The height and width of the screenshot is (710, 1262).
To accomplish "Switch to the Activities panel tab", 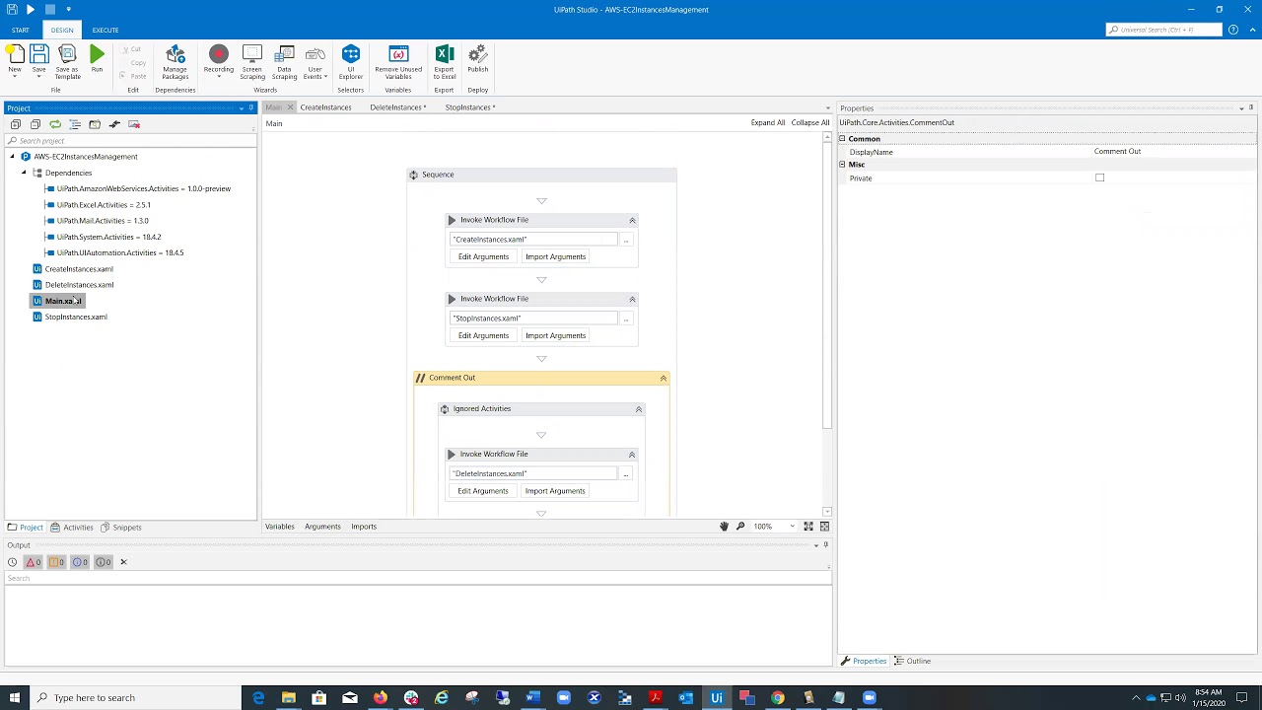I will pyautogui.click(x=72, y=528).
